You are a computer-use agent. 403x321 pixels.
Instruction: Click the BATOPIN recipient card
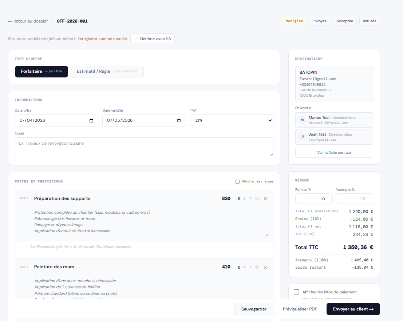coord(334,84)
